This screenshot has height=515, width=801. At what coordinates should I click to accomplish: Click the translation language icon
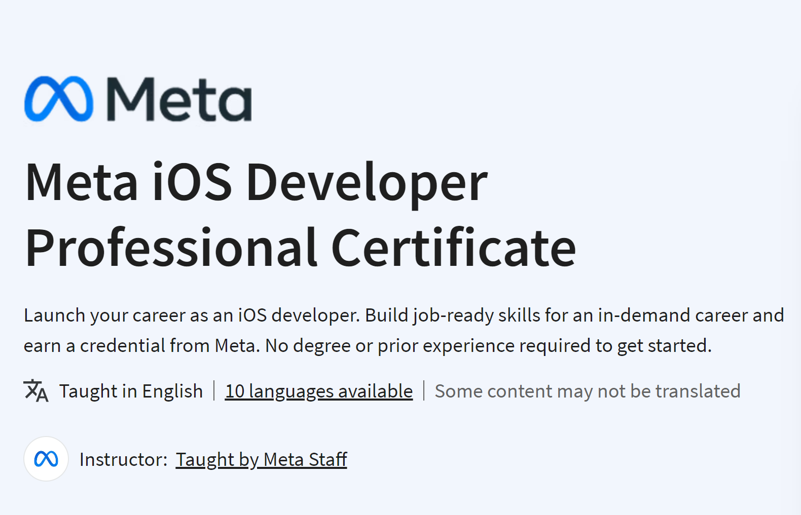point(36,391)
